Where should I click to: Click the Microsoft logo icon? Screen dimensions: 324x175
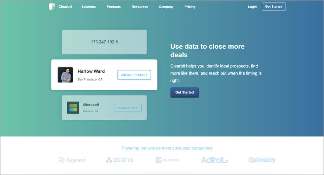click(x=73, y=107)
